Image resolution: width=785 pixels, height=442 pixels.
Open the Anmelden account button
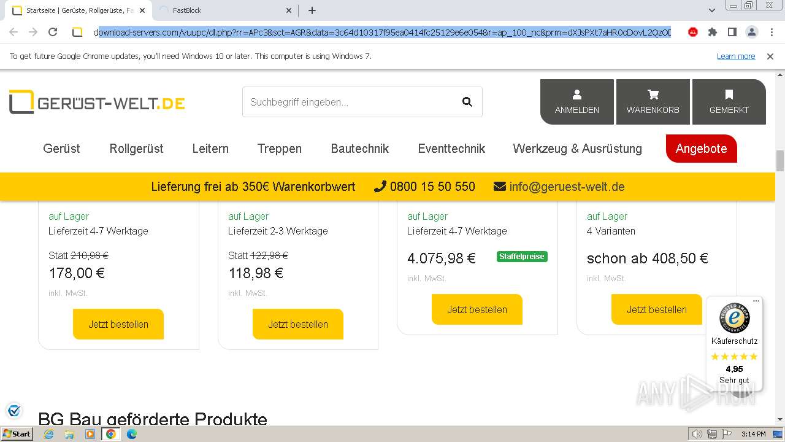pos(576,102)
